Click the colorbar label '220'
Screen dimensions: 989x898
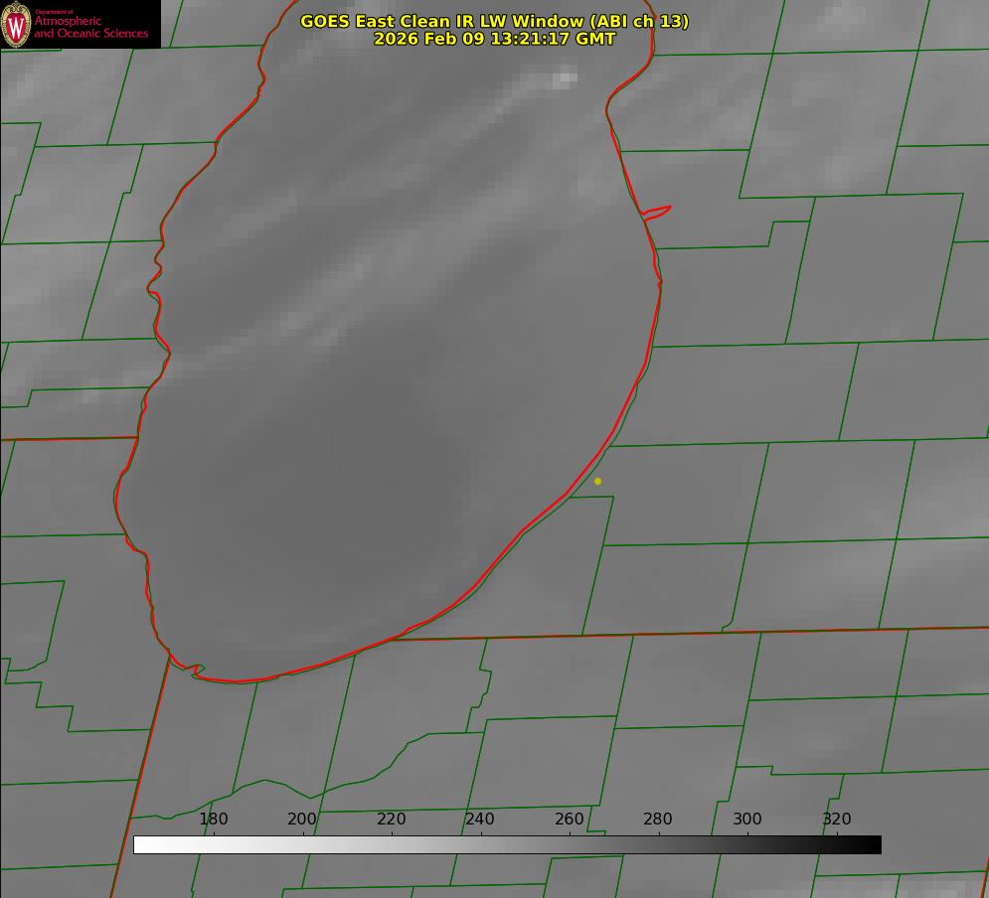click(x=391, y=819)
